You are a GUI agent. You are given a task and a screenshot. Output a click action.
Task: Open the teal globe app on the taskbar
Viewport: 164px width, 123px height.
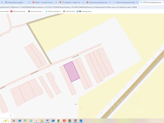click(x=31, y=121)
